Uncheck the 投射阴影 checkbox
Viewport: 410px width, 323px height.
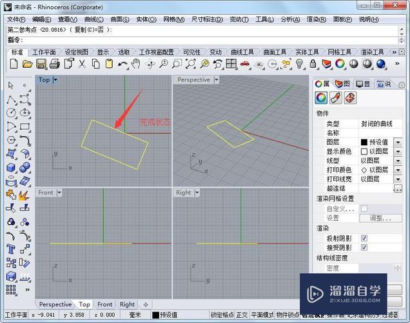click(364, 238)
